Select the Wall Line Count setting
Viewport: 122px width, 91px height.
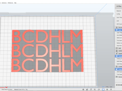(119, 38)
